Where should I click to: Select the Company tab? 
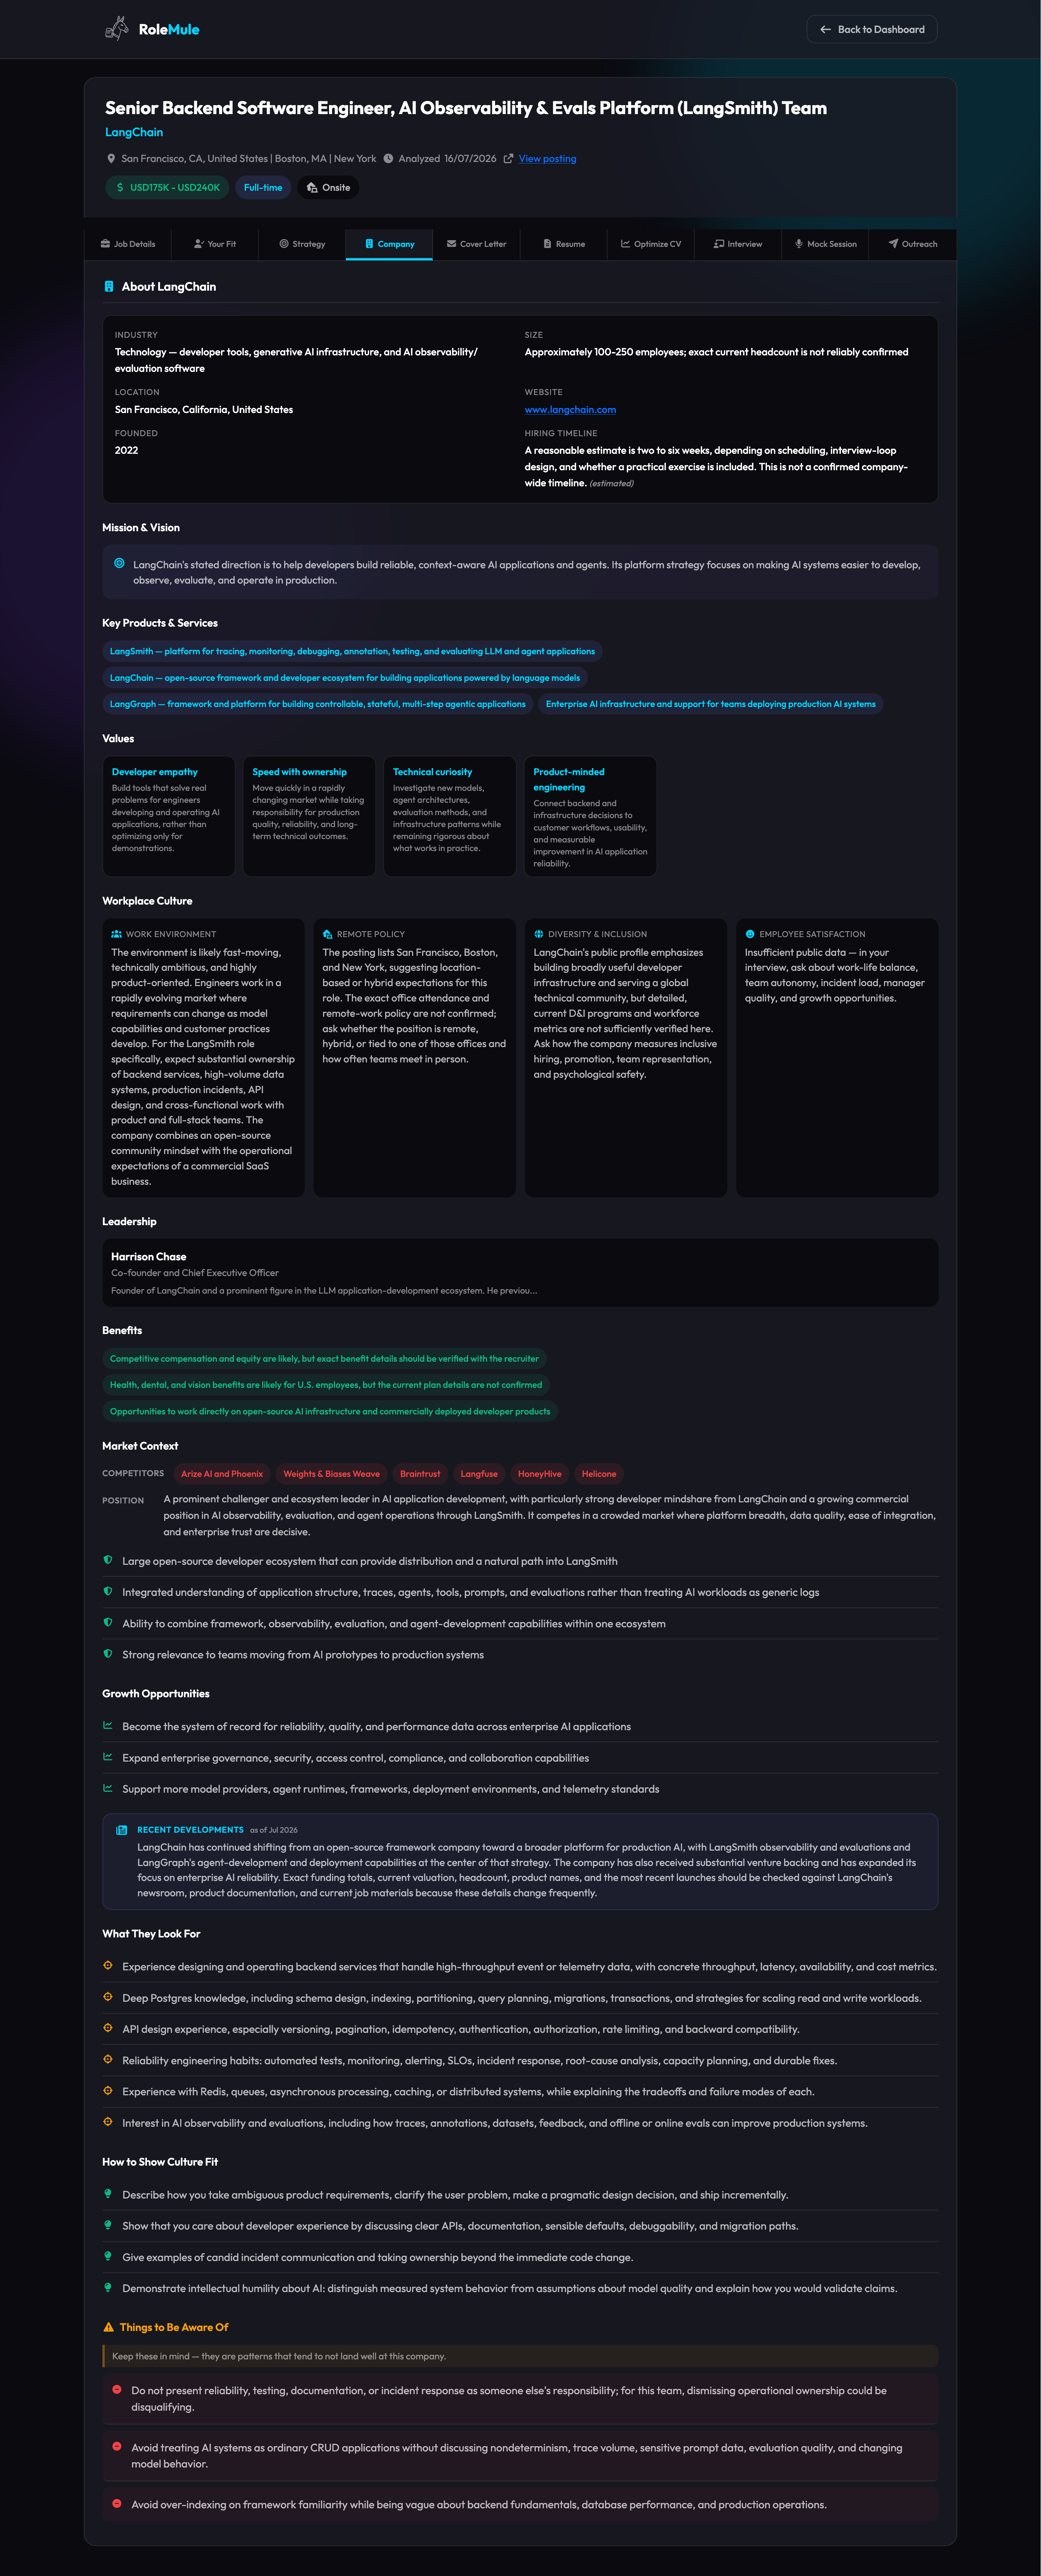389,244
